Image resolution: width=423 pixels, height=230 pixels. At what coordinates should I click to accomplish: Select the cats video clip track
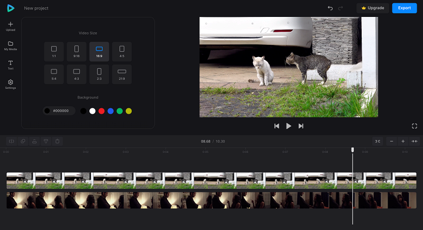coord(211,181)
